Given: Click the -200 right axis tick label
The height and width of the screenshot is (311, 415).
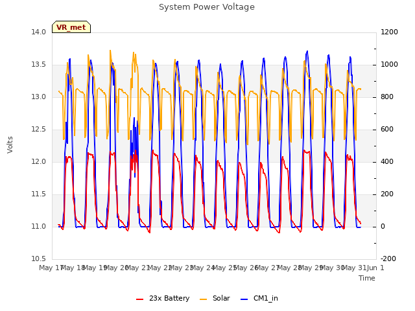Looking at the screenshot, I should click(x=388, y=259).
